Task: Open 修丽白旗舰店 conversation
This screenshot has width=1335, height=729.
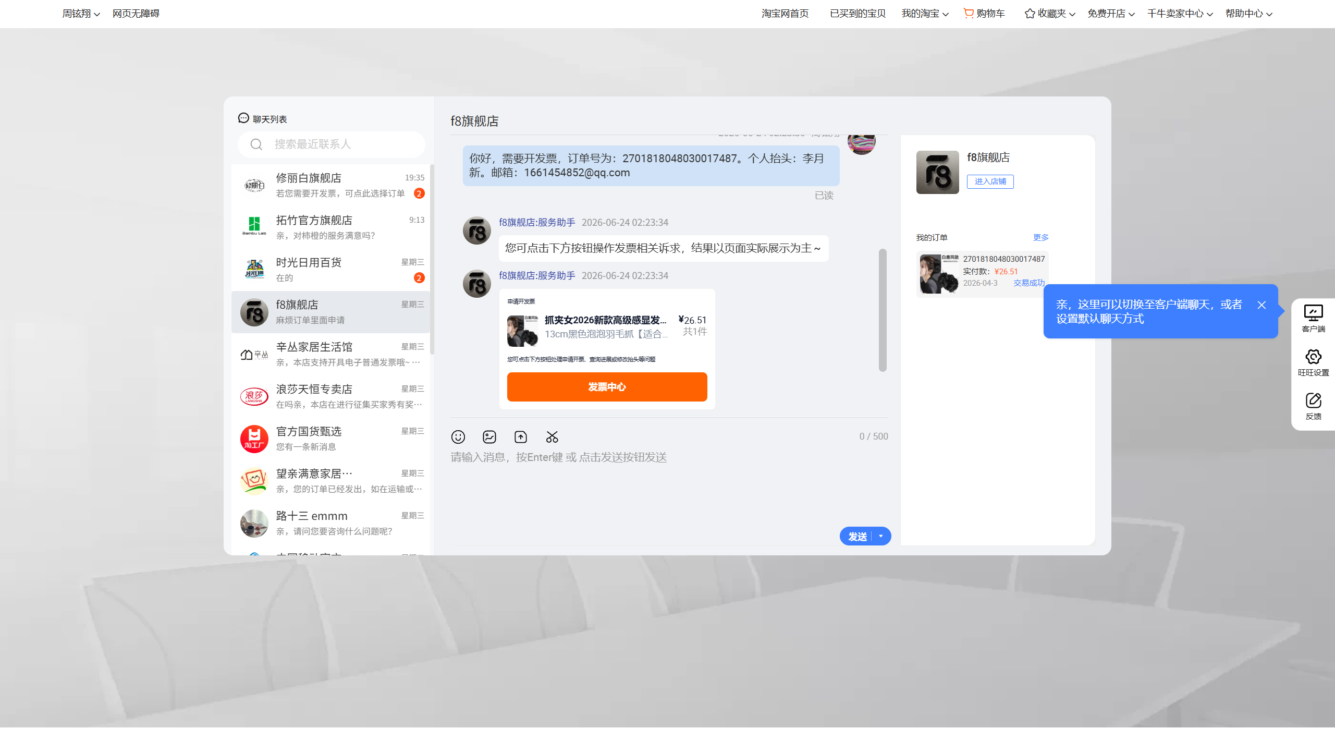Action: [331, 186]
